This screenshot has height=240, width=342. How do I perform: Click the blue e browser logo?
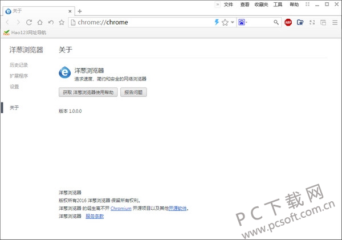click(x=65, y=72)
